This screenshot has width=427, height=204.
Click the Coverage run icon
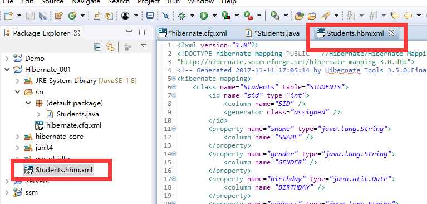(x=225, y=16)
